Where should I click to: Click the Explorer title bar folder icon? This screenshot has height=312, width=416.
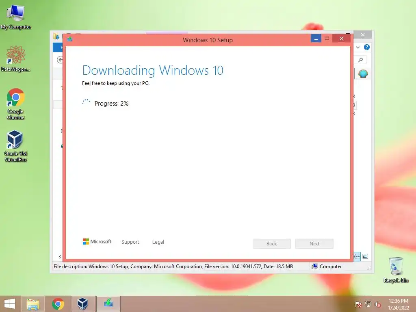[x=56, y=36]
